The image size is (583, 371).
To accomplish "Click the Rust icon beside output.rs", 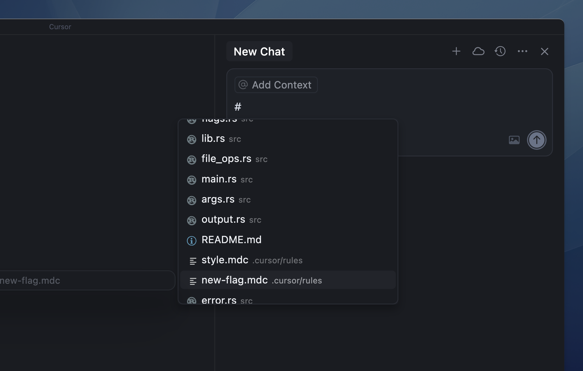I will pos(192,220).
